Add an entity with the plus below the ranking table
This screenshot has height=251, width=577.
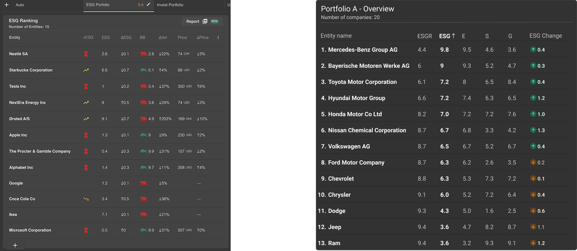click(x=15, y=245)
